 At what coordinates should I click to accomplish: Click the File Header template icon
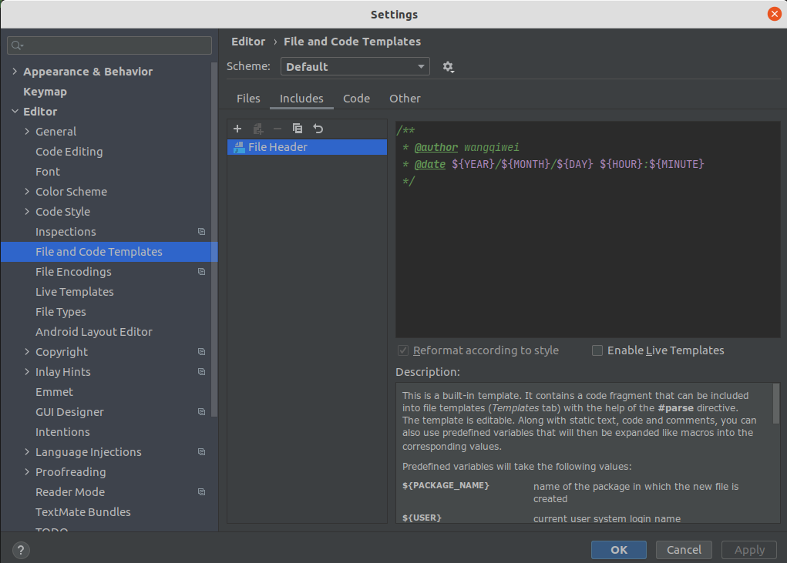point(239,147)
